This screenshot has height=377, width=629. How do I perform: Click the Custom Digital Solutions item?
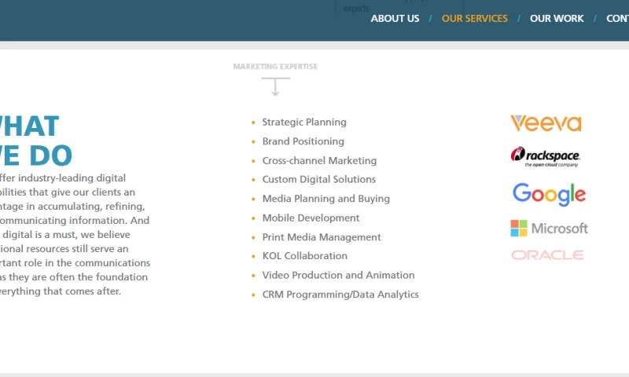click(x=318, y=180)
